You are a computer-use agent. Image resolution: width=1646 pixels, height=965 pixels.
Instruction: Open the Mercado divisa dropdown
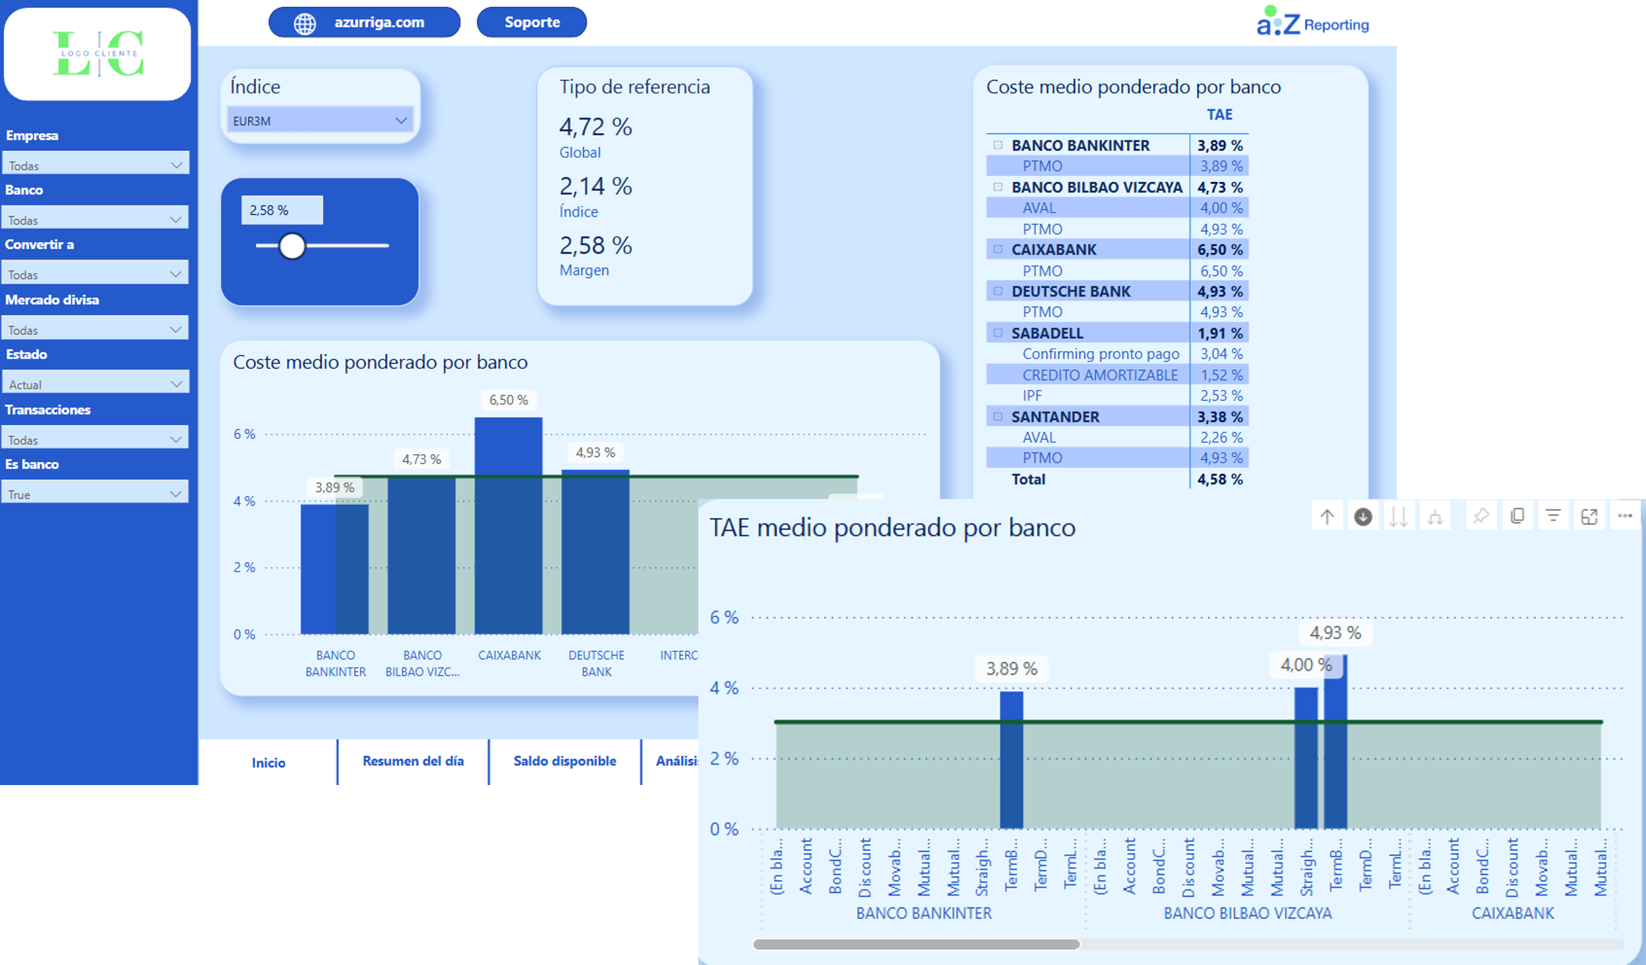click(x=96, y=329)
